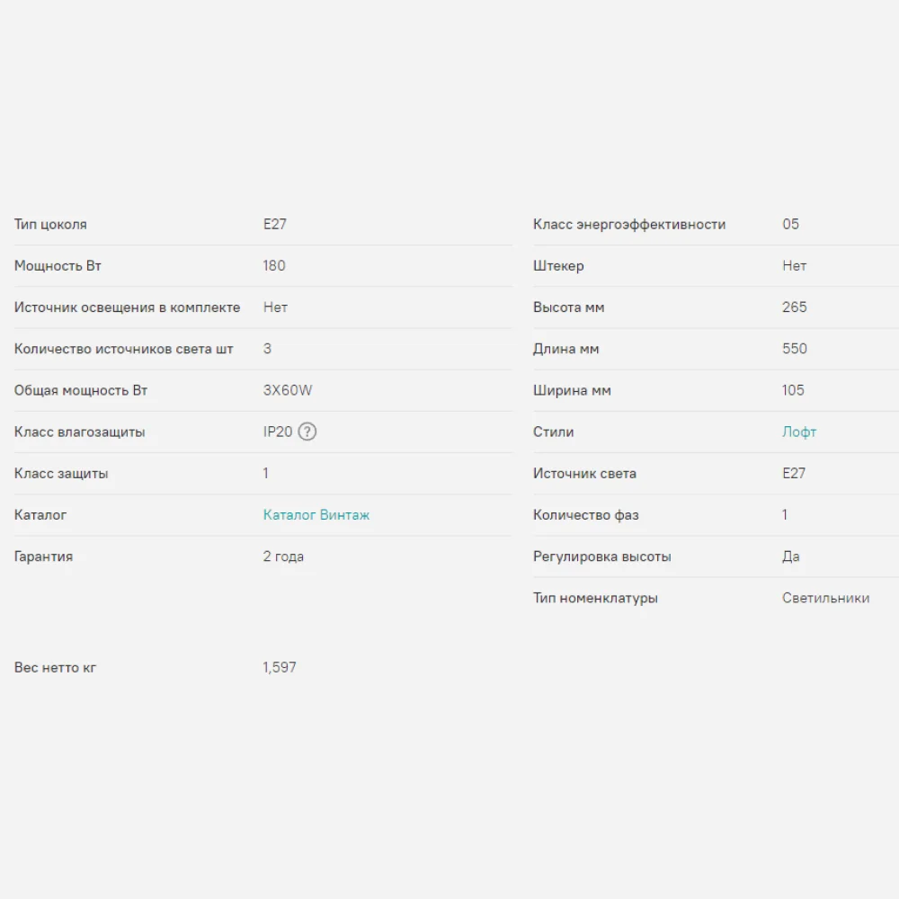Screen dimensions: 899x899
Task: Click the Вес нетто value 1,597
Action: click(x=280, y=667)
